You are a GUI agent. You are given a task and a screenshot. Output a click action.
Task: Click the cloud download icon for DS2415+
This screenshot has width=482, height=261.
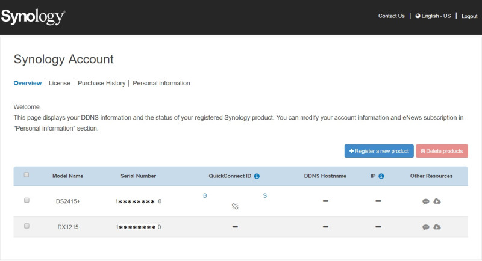tap(437, 201)
